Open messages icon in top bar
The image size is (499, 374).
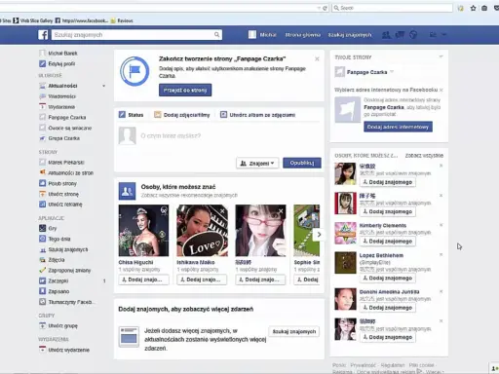pyautogui.click(x=400, y=35)
